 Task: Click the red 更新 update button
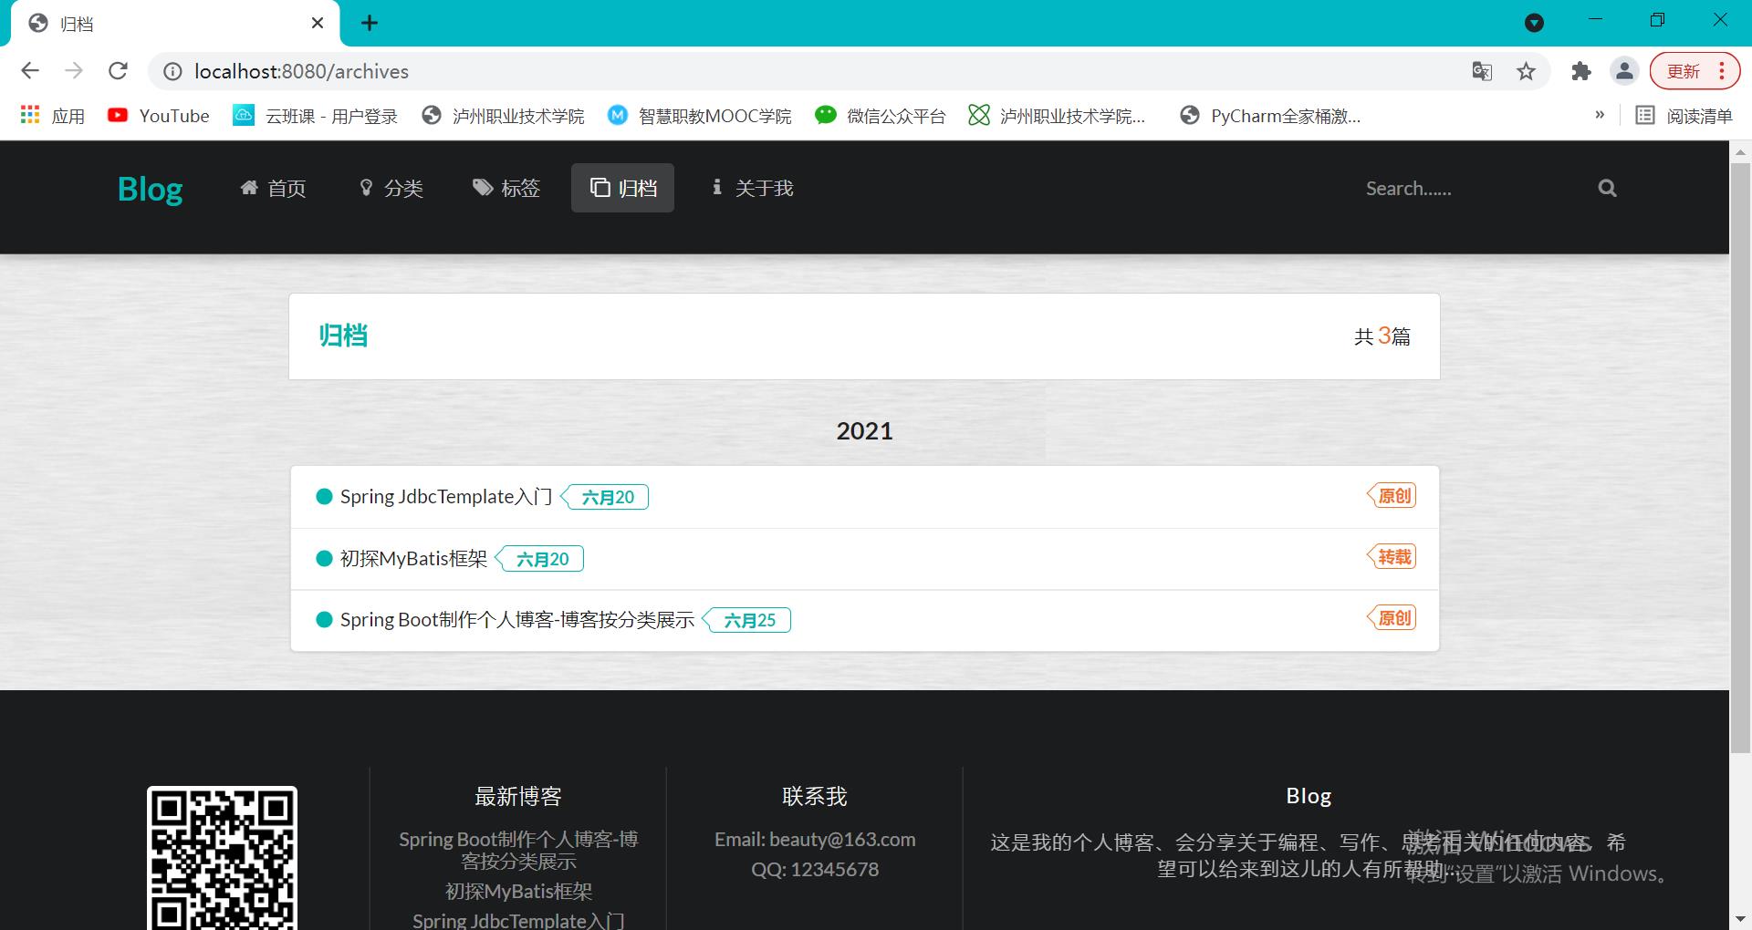[1683, 71]
